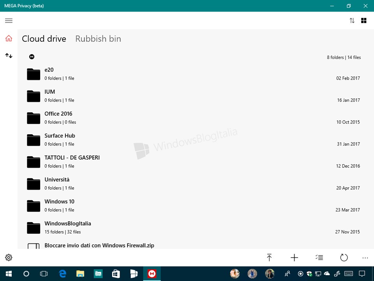Select the Università folder name

[x=57, y=180]
